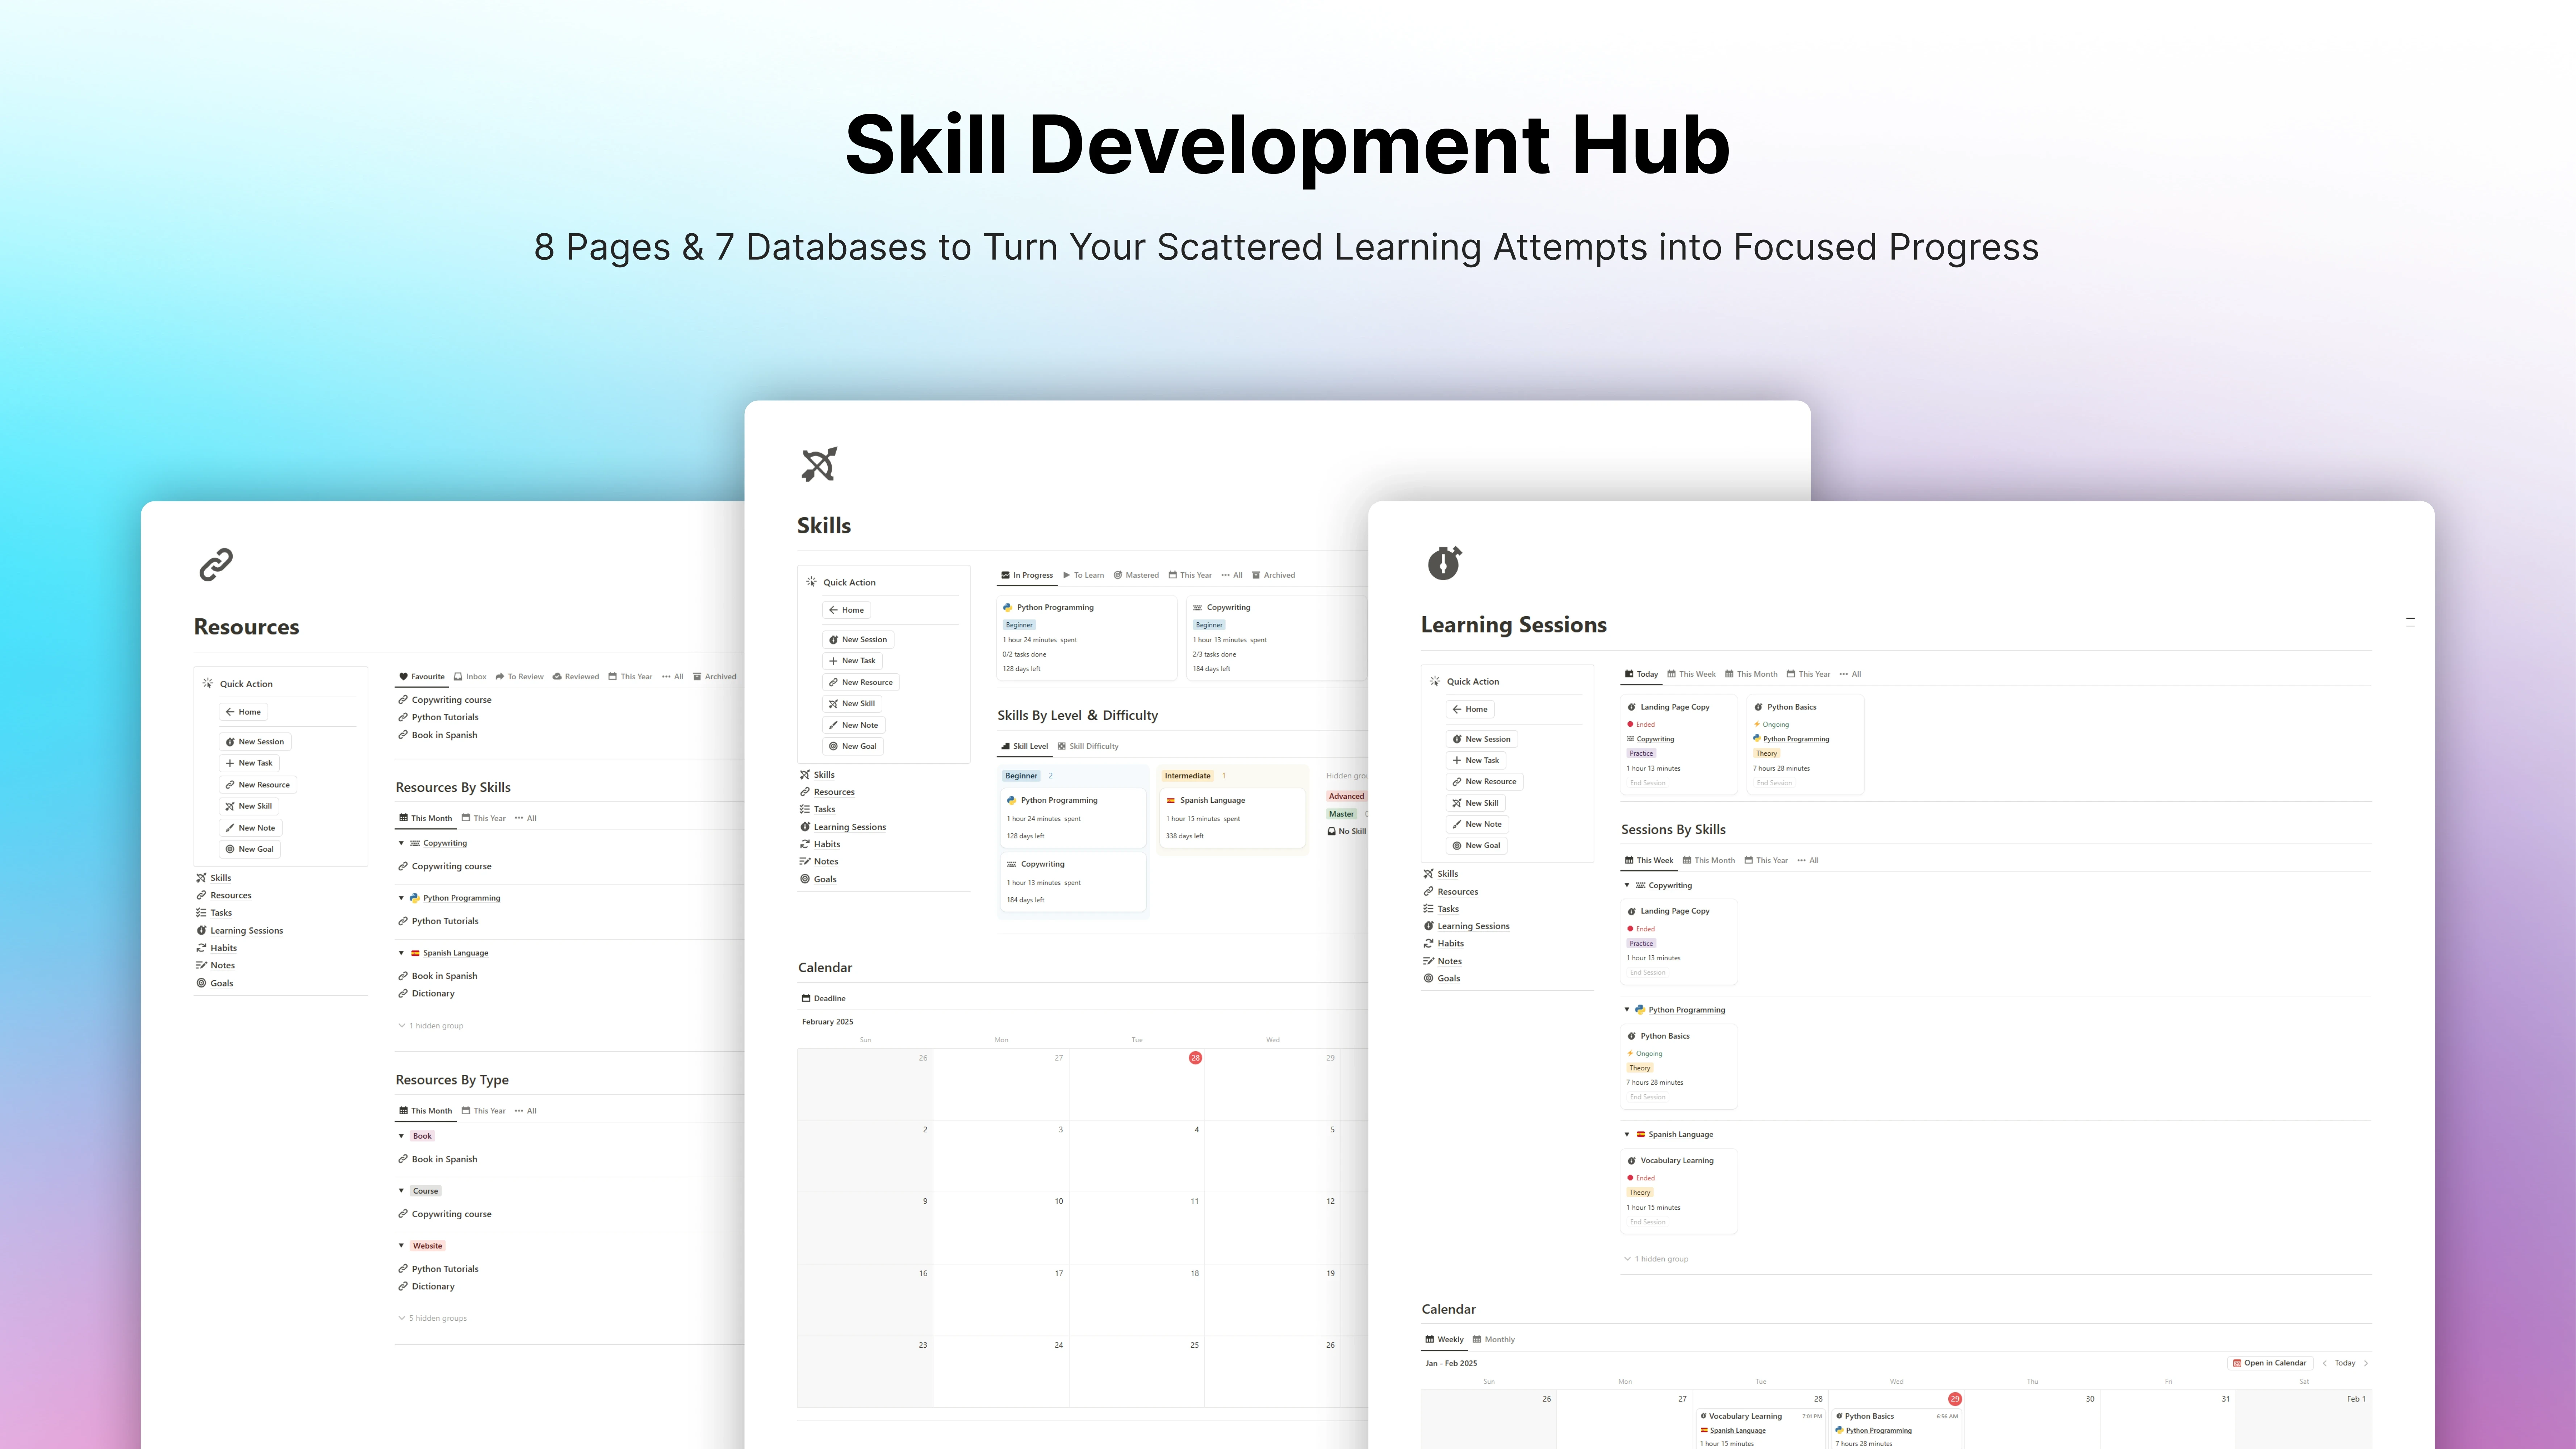Click the arrow/crossbow Skill Hub icon
This screenshot has height=1449, width=2576.
pos(819,464)
